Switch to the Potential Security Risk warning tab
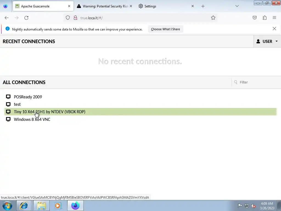This screenshot has width=281, height=211. coord(105,6)
